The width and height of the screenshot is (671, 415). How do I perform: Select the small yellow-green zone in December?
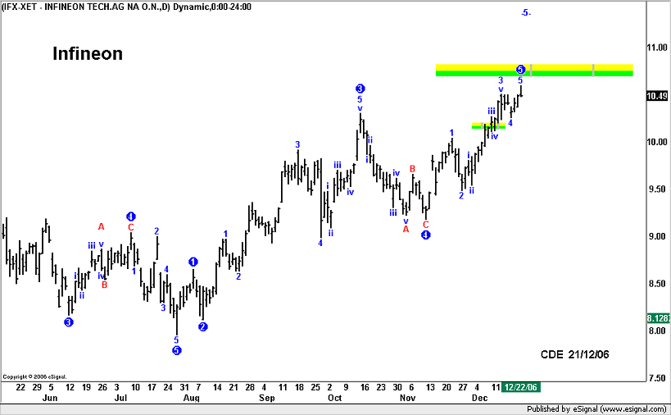(488, 126)
